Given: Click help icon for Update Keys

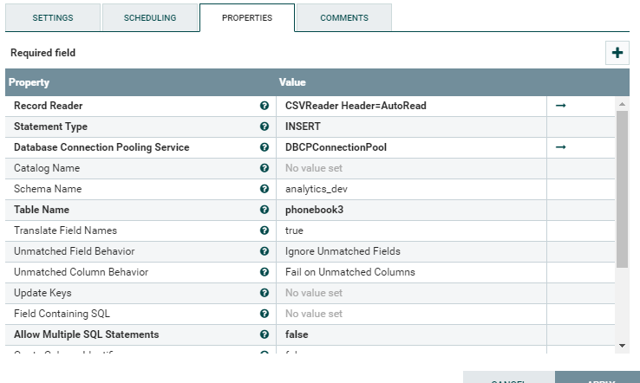Looking at the screenshot, I should pyautogui.click(x=264, y=293).
